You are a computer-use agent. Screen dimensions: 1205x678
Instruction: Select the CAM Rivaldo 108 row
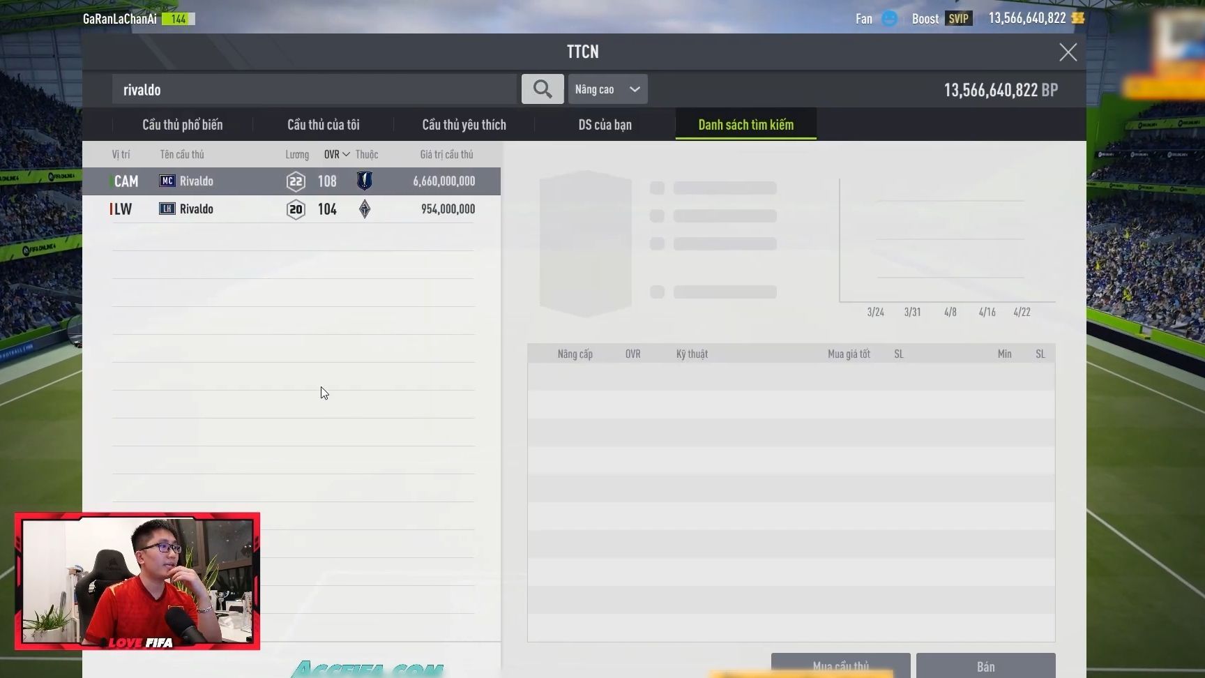click(x=291, y=181)
